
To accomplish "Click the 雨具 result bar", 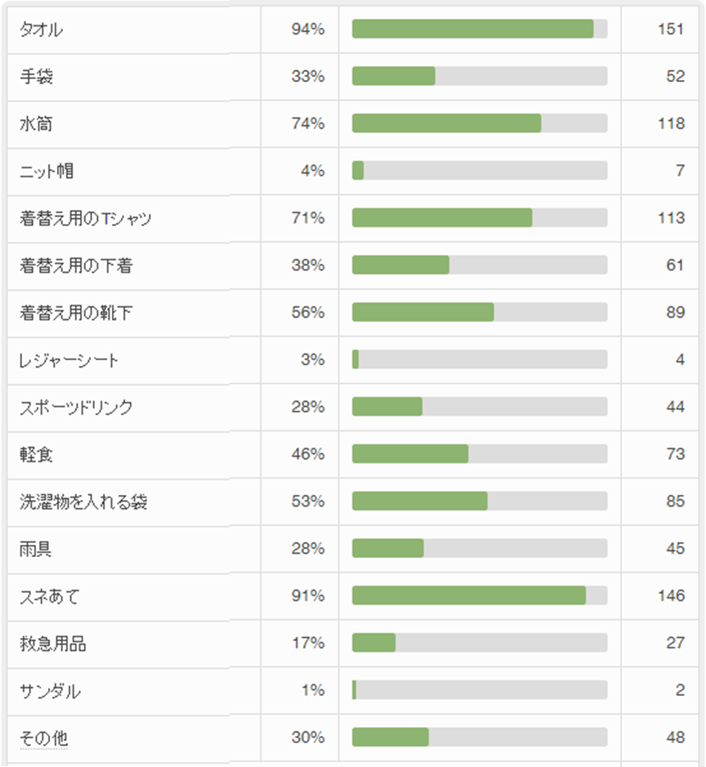I will click(x=480, y=549).
